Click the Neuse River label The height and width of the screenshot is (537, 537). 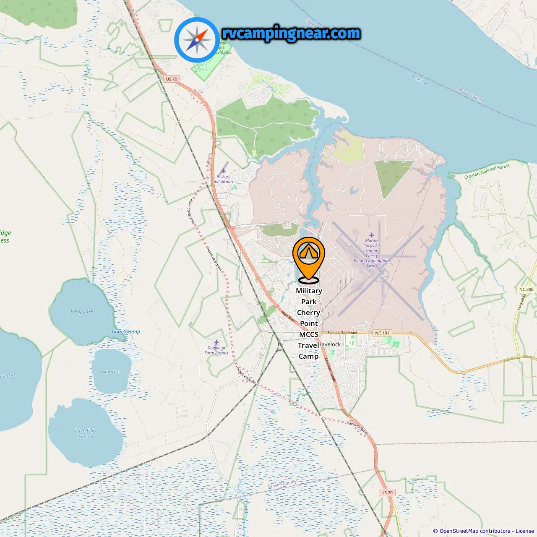click(x=420, y=80)
